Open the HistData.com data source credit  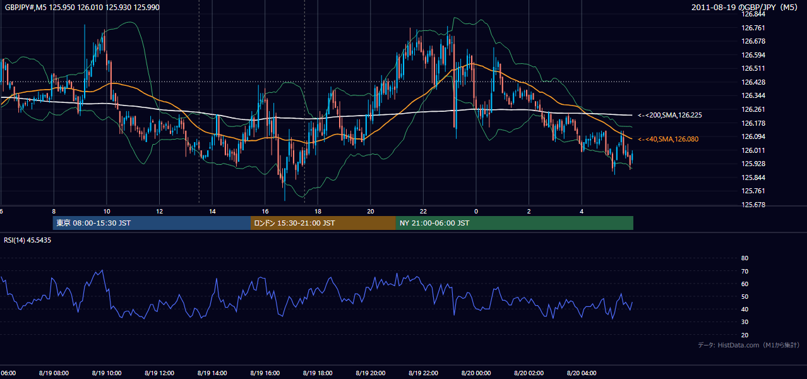pos(749,345)
